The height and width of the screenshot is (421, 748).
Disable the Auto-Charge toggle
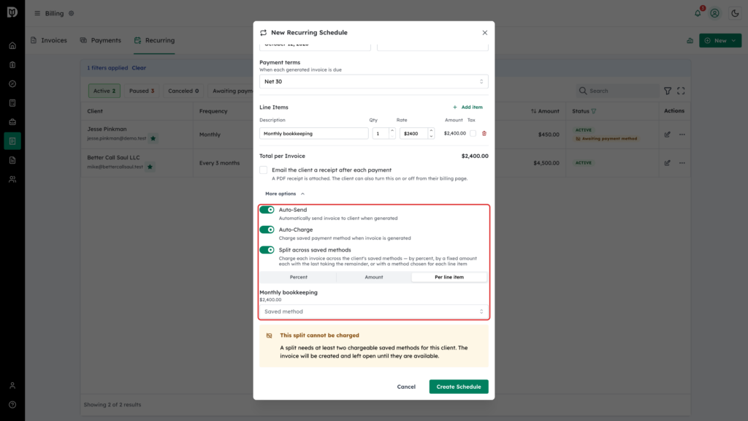(x=267, y=230)
